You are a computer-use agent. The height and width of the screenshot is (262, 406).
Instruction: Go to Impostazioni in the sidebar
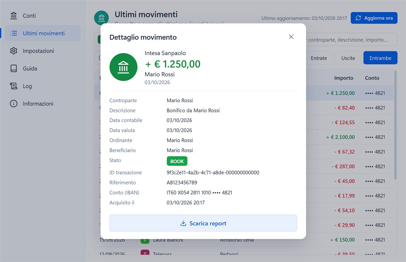[42, 51]
